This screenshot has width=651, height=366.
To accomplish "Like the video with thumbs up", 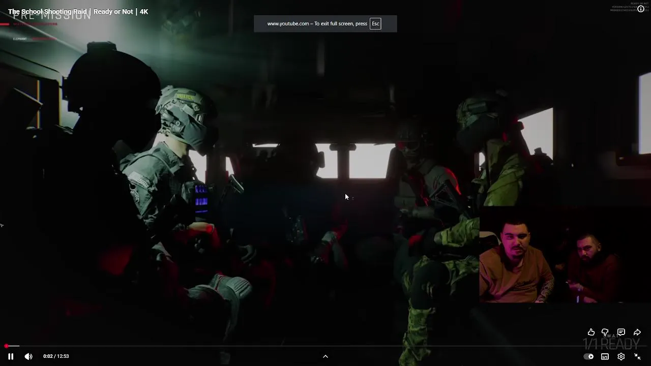I will tap(591, 332).
